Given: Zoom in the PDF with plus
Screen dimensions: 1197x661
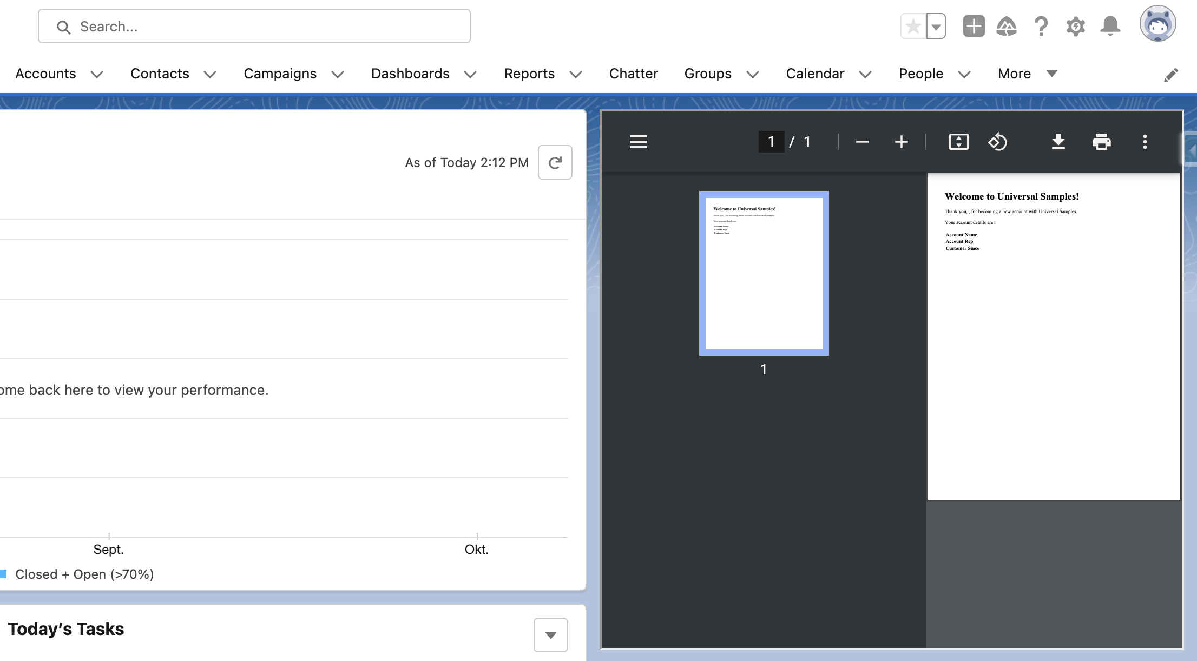Looking at the screenshot, I should coord(901,142).
